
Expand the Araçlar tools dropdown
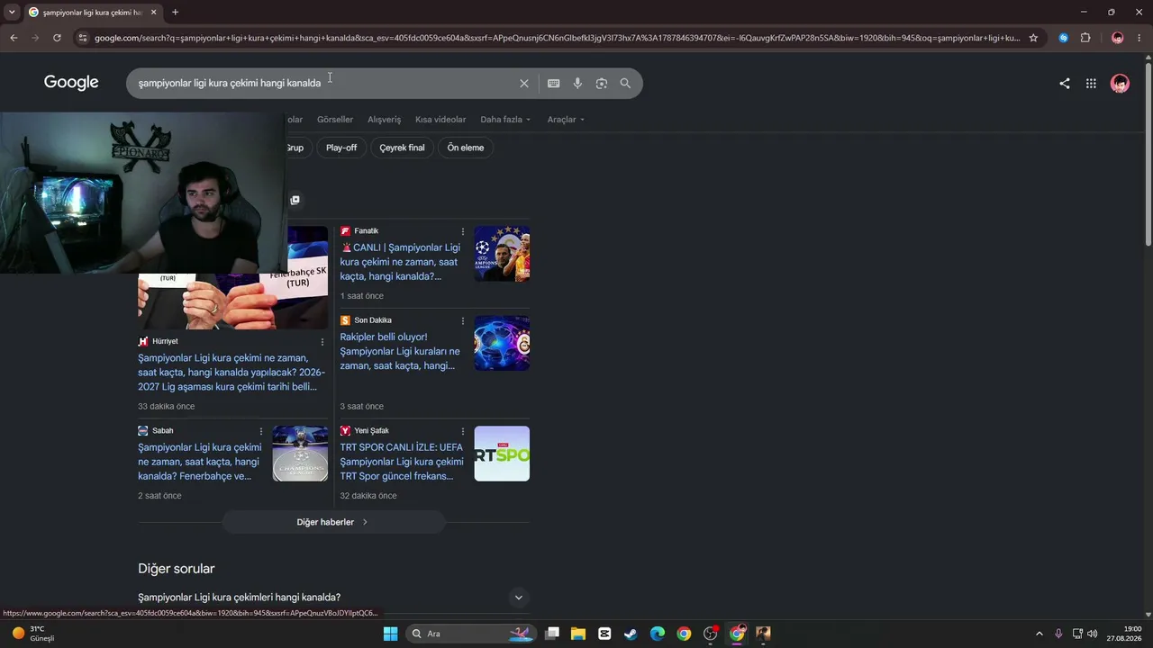[x=566, y=120]
